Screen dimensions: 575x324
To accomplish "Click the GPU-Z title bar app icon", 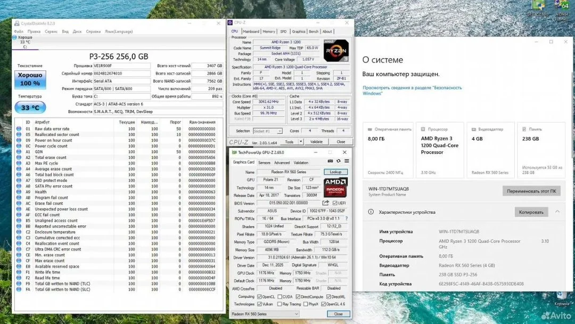I will coord(234,152).
